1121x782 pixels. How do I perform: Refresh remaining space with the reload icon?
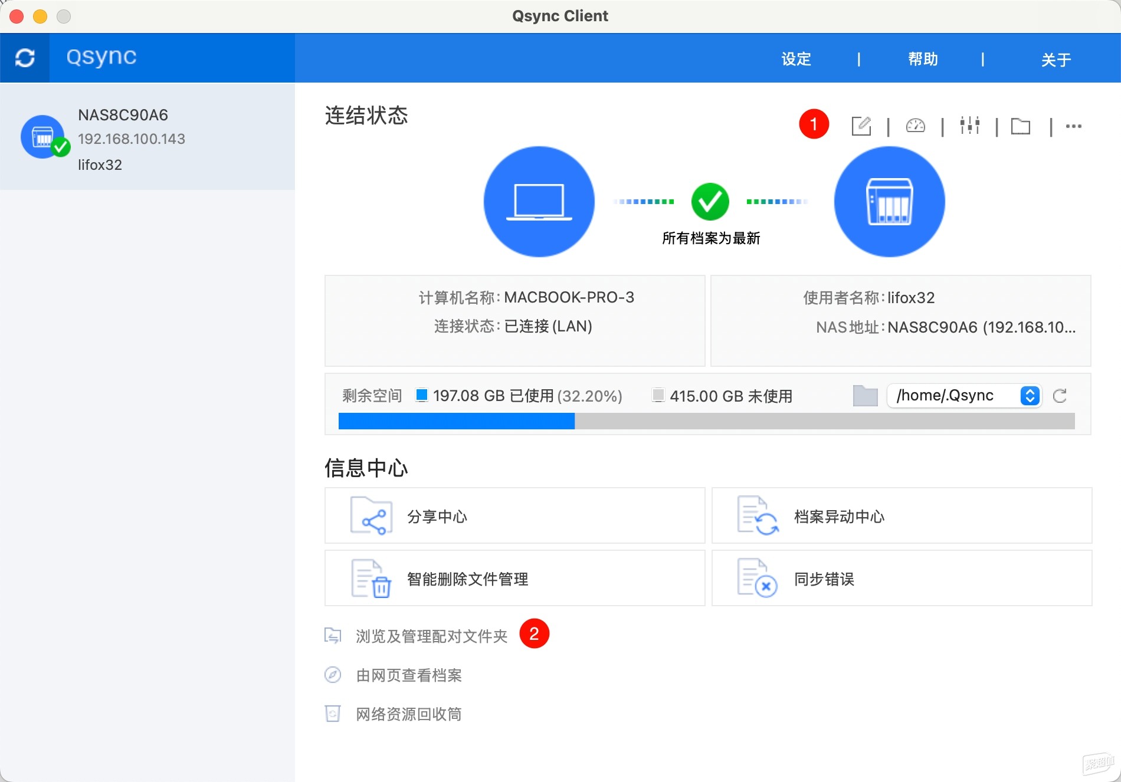tap(1060, 396)
